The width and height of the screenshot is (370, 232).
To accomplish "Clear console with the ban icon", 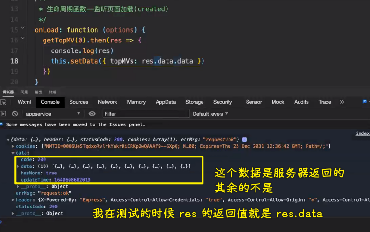I will [15, 114].
